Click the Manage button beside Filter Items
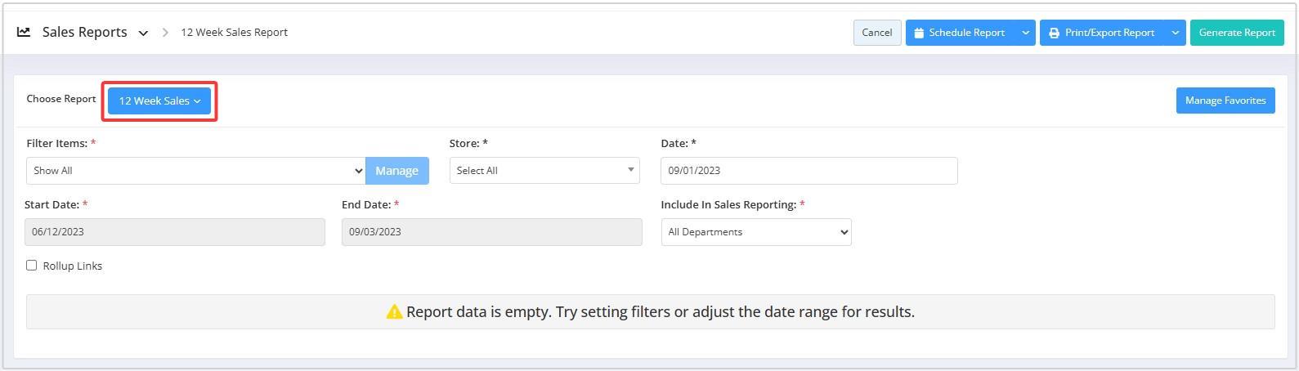The image size is (1299, 371). click(x=397, y=171)
